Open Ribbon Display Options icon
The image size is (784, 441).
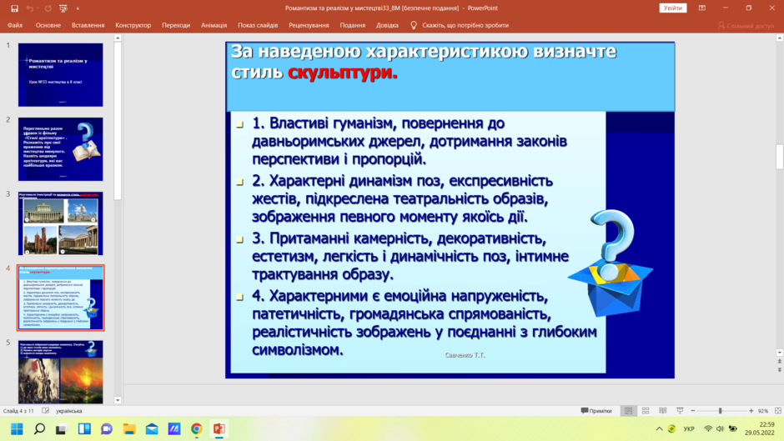[x=702, y=8]
